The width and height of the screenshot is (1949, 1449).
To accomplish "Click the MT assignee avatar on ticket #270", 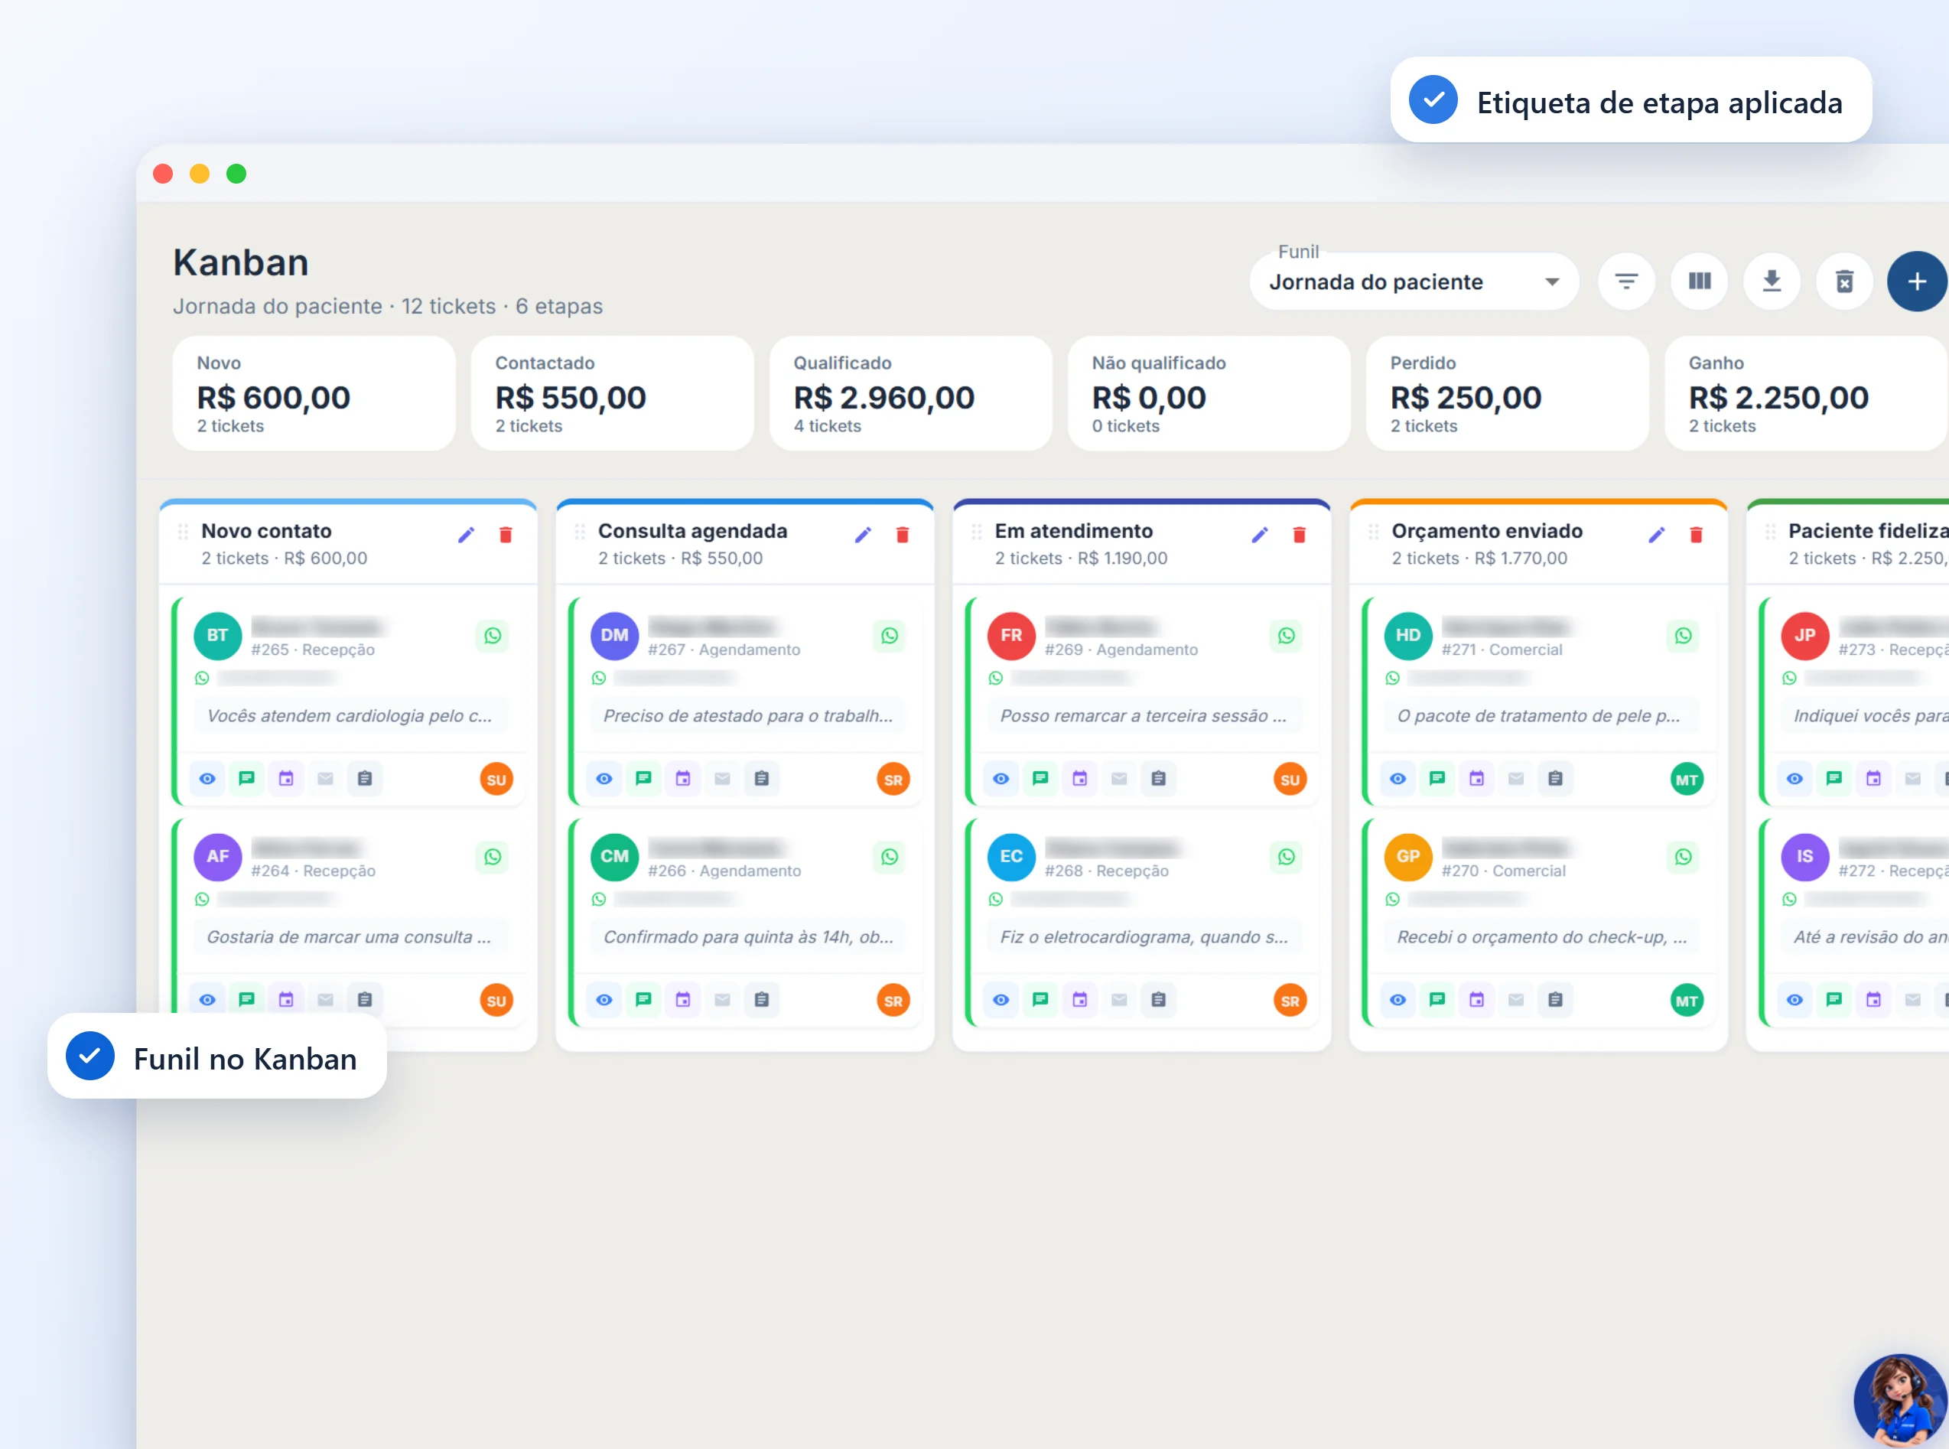I will [x=1687, y=1001].
